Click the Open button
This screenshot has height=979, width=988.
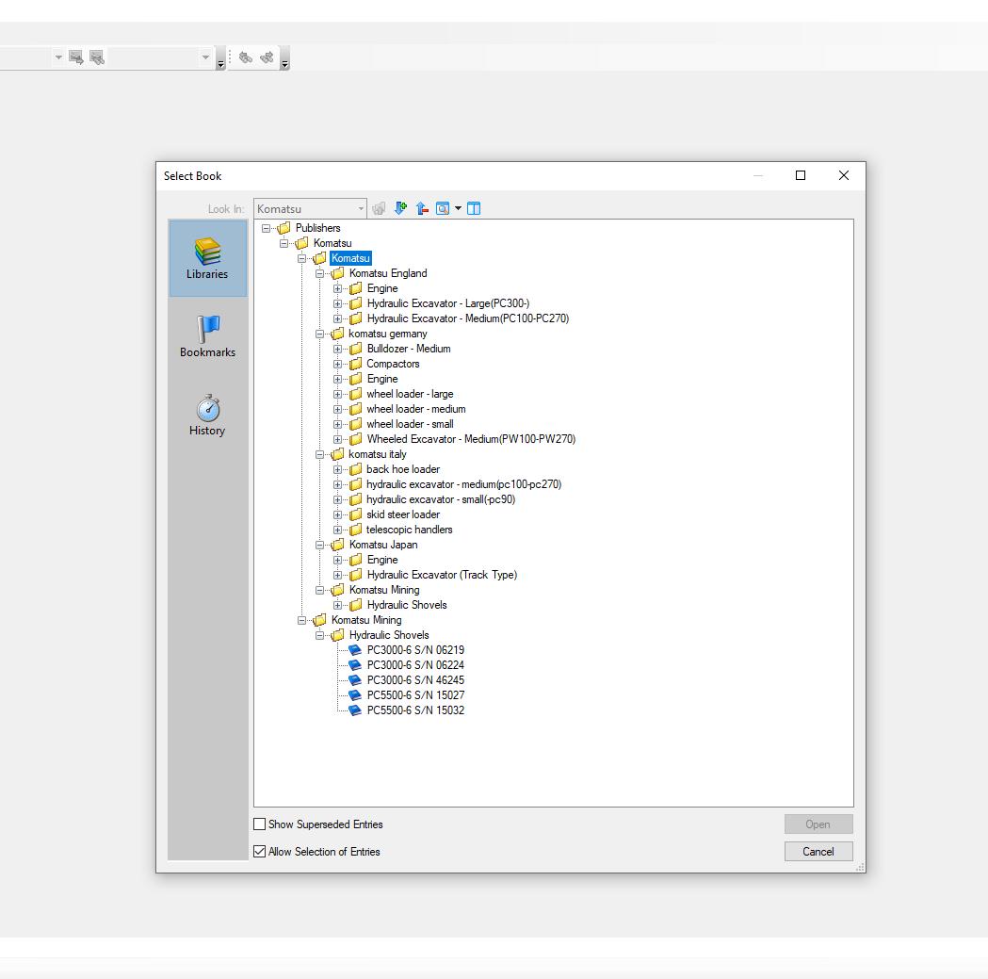[x=818, y=824]
